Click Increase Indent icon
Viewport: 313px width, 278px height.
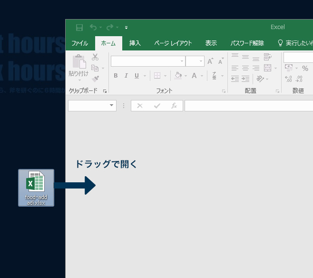click(x=245, y=79)
